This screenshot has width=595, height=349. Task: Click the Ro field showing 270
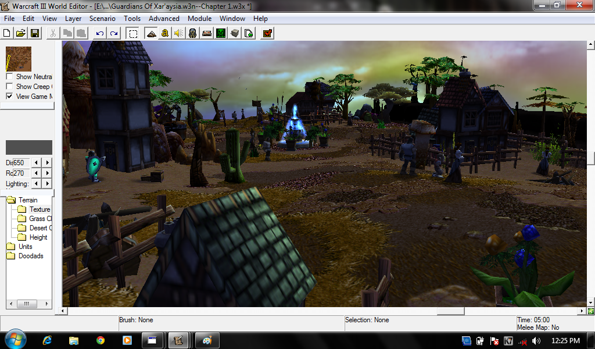(x=21, y=173)
